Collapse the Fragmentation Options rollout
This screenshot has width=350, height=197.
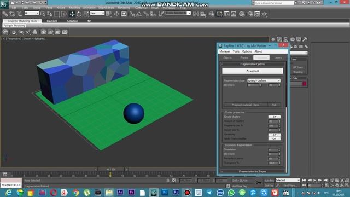pyautogui.click(x=253, y=64)
